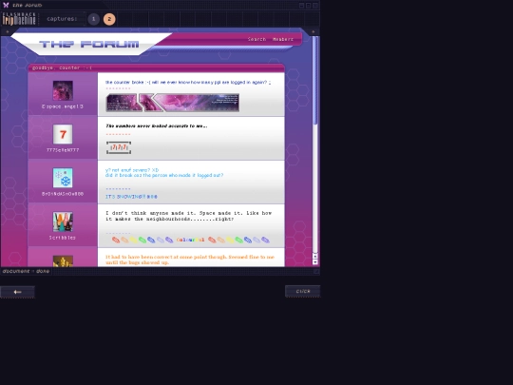
Task: Click the space angel username
Action: pyautogui.click(x=63, y=106)
